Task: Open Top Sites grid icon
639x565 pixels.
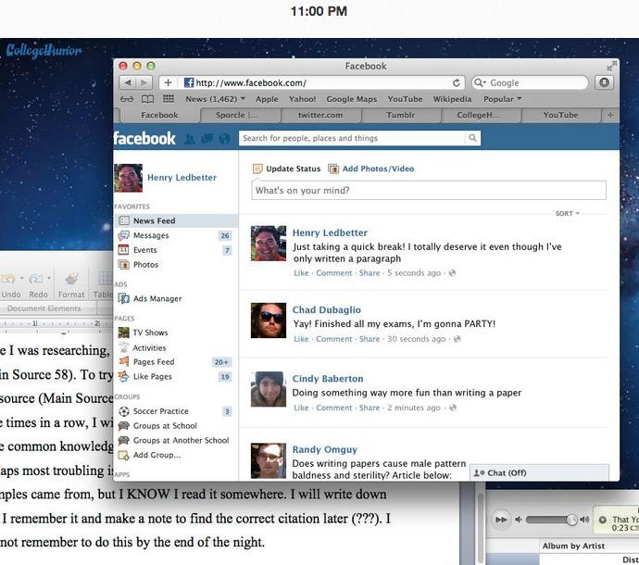Action: tap(168, 99)
